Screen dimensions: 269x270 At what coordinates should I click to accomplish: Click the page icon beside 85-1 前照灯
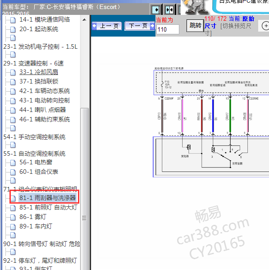tap(13, 208)
